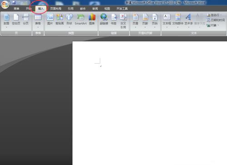Viewport: 227px width, 165px height.
Task: Insert a blank page (空白页)
Action: [x=16, y=20]
